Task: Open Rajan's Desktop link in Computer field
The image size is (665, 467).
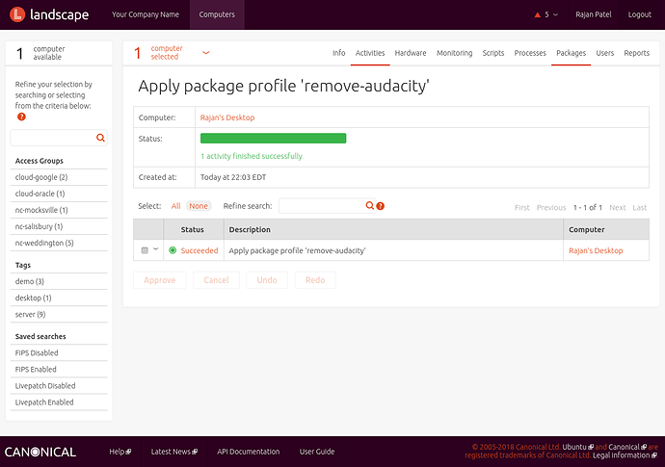Action: [x=227, y=117]
